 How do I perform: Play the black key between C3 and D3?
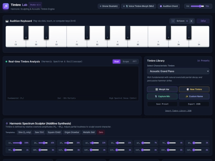[26, 33]
